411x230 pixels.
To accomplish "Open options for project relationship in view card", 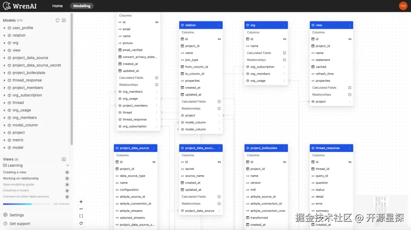I will point(350,102).
